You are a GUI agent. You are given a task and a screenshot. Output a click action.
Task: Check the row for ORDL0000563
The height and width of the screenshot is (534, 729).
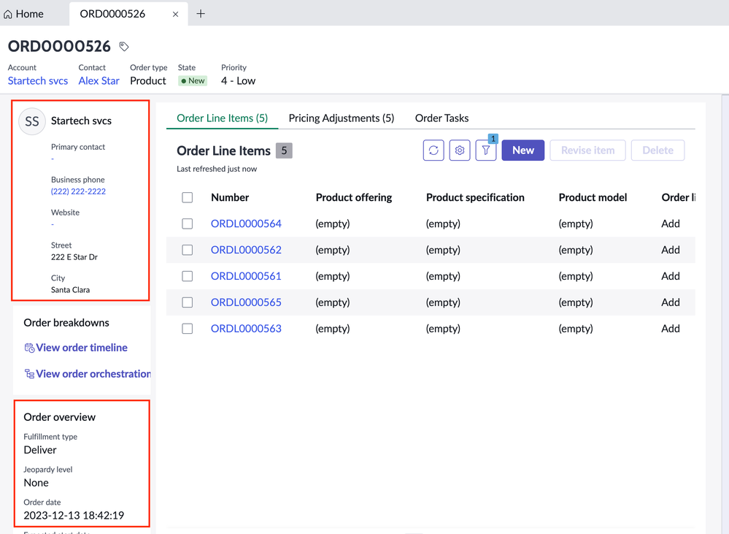pyautogui.click(x=187, y=328)
